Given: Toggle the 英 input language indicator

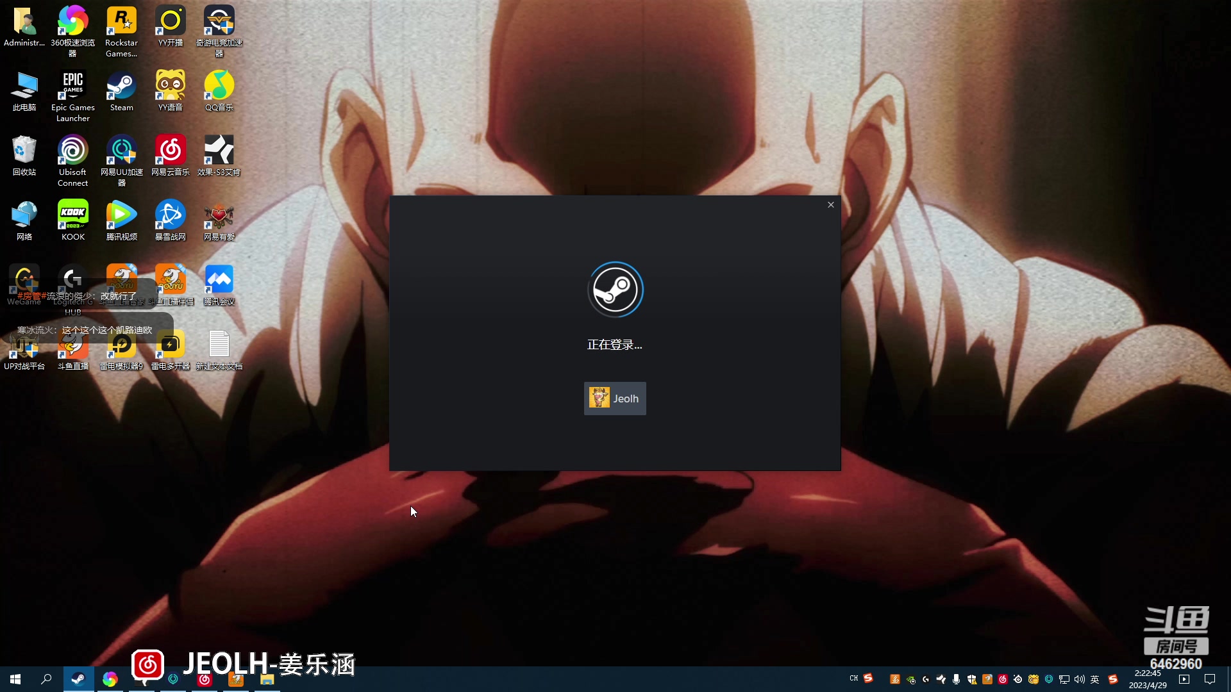Looking at the screenshot, I should [x=1095, y=679].
